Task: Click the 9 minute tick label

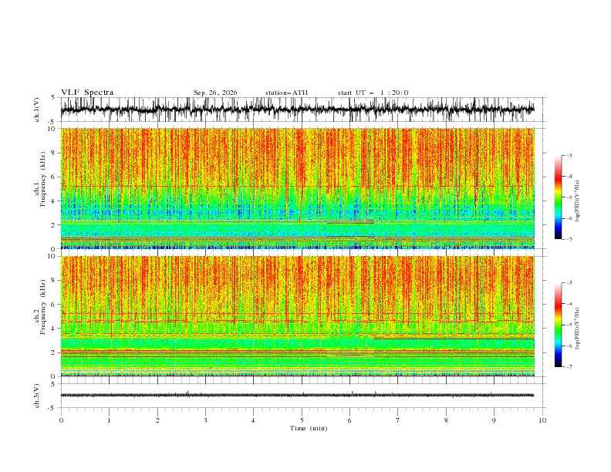Action: click(x=494, y=420)
